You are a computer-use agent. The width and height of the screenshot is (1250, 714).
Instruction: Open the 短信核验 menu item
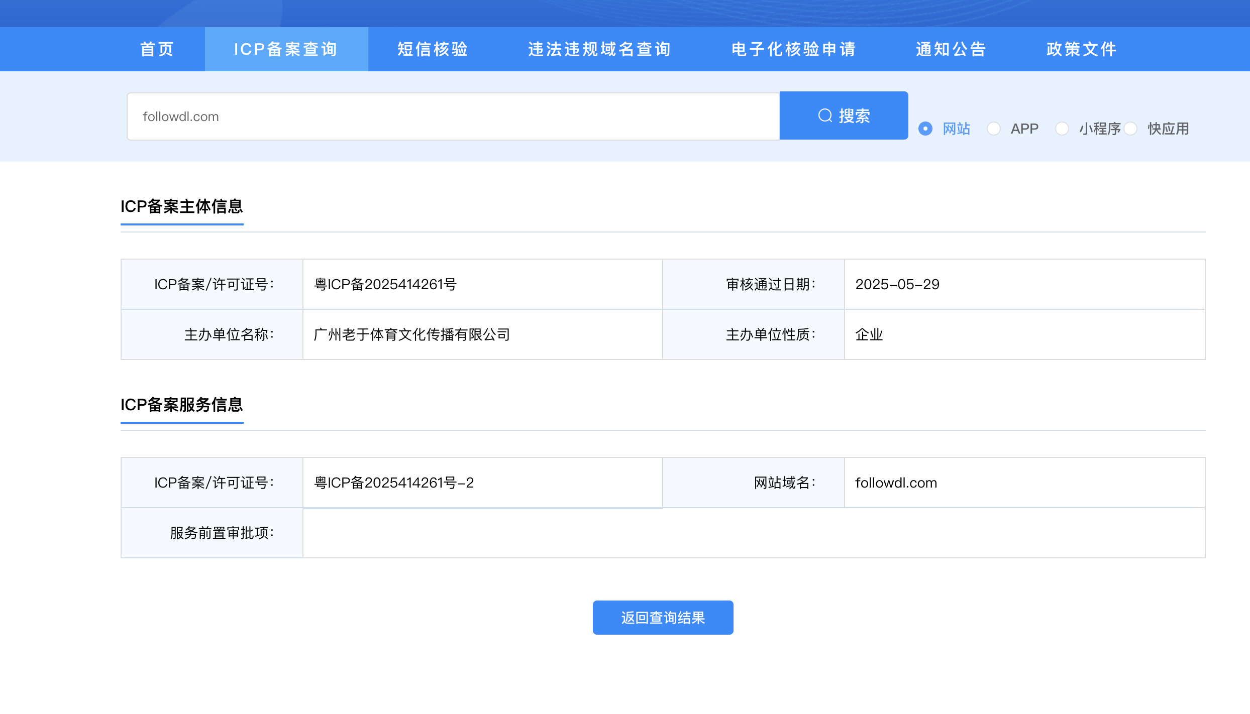click(433, 49)
